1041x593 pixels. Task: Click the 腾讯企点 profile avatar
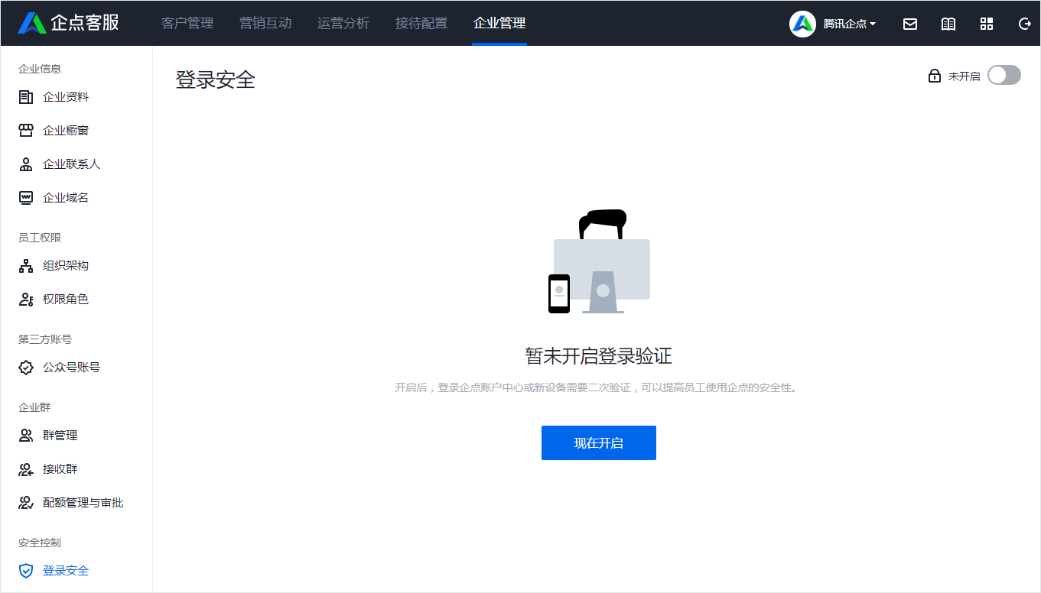point(802,24)
